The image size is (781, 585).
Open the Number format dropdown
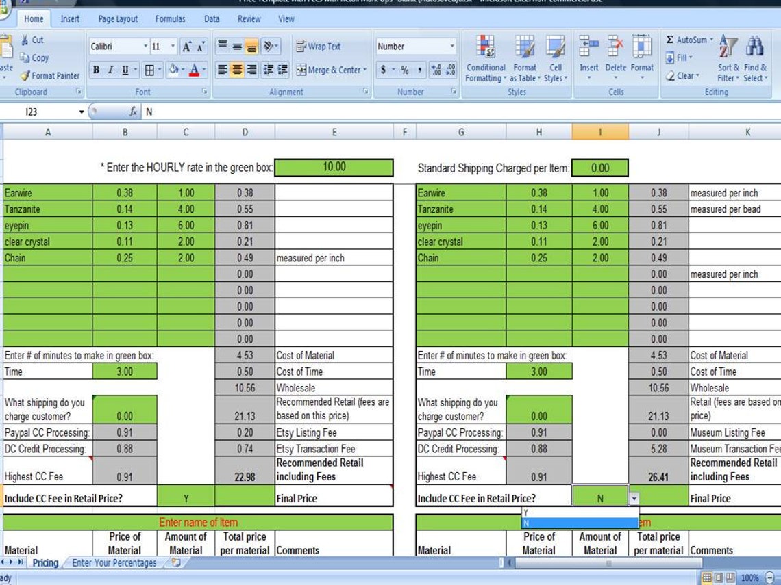[x=451, y=47]
